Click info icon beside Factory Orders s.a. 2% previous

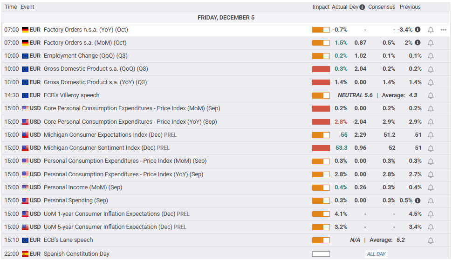pyautogui.click(x=418, y=42)
